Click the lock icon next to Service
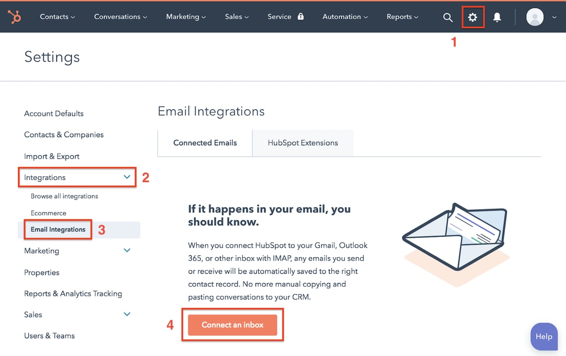The image size is (566, 356). 300,16
